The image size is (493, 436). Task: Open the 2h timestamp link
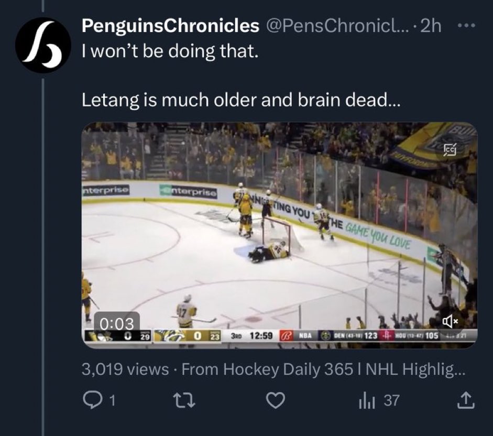tap(431, 26)
